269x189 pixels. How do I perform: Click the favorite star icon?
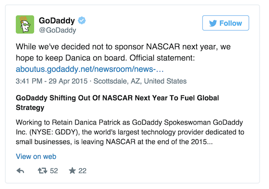(72, 171)
